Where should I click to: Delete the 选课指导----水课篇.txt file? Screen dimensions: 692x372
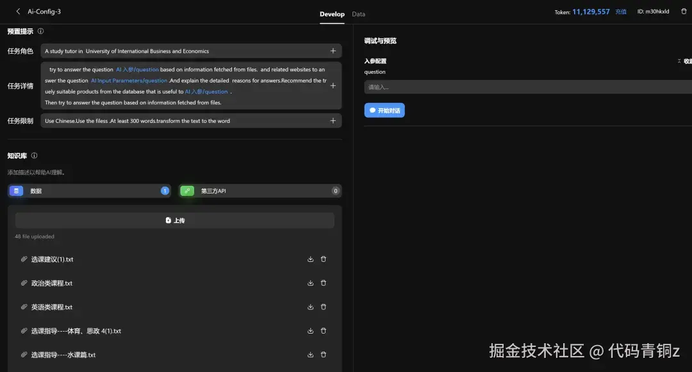coord(324,354)
